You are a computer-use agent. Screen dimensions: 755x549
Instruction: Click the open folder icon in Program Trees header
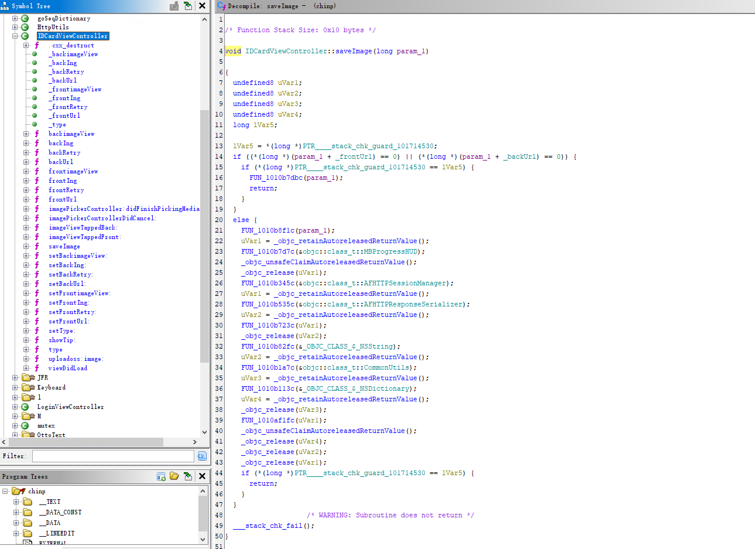tap(174, 476)
